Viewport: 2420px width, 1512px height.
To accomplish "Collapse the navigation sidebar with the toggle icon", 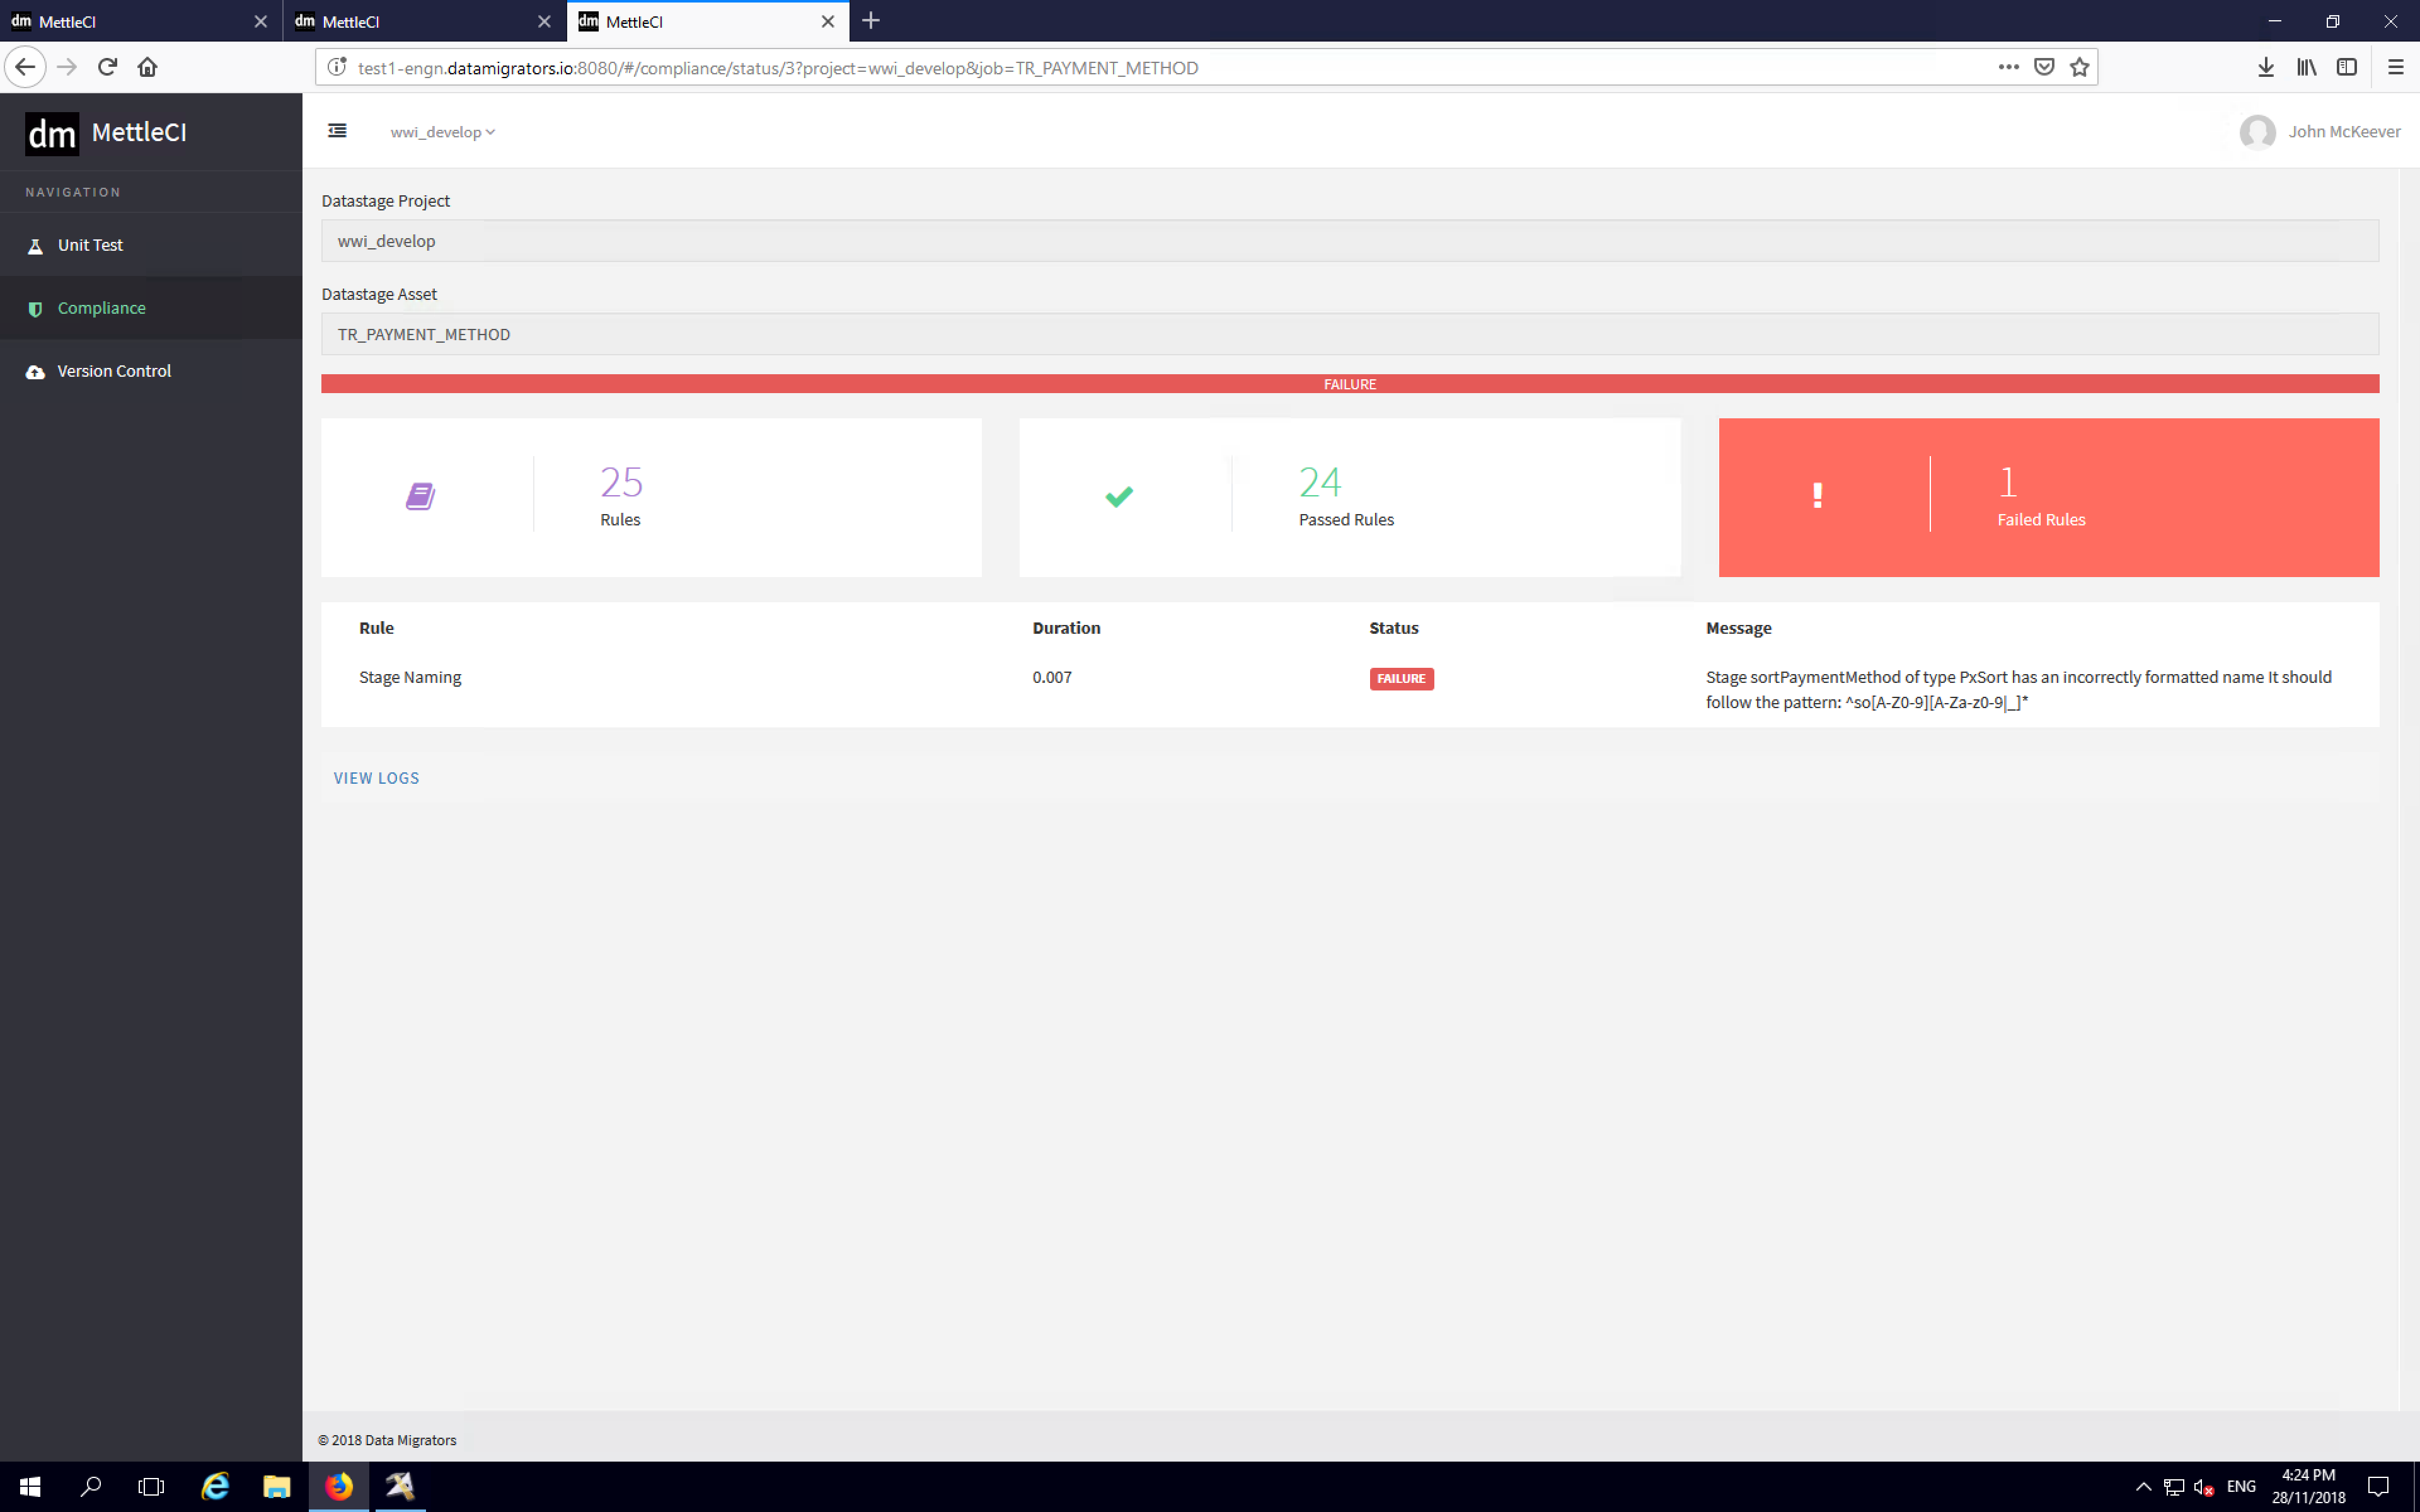I will (337, 131).
